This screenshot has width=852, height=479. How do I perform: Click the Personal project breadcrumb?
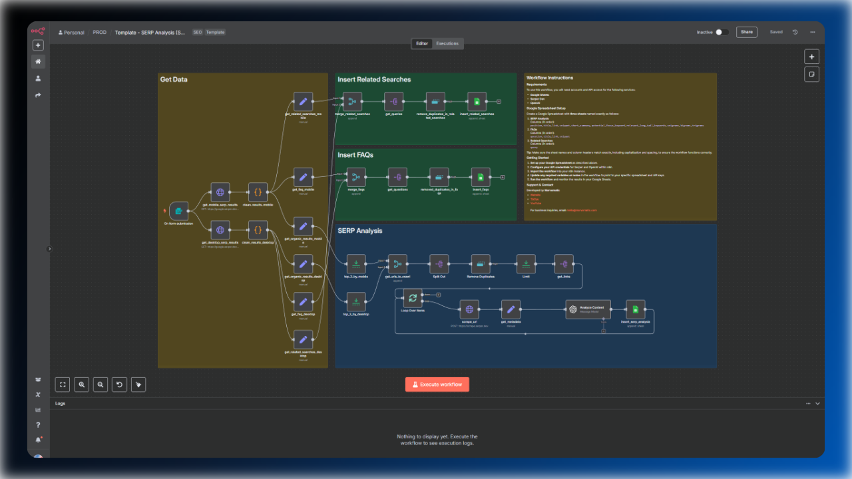[x=71, y=32]
